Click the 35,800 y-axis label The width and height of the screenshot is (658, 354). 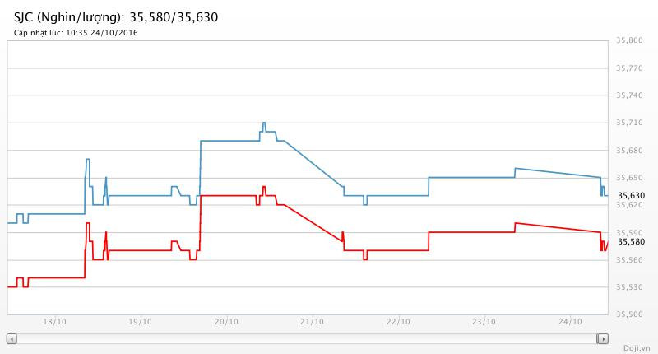tap(631, 40)
